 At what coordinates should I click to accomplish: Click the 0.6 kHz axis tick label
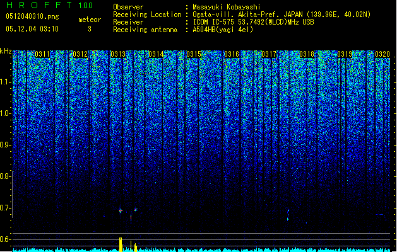(5, 239)
